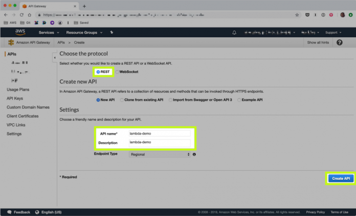The height and width of the screenshot is (216, 356).
Task: Click the Amazon API Gateway service icon
Action: [11, 42]
